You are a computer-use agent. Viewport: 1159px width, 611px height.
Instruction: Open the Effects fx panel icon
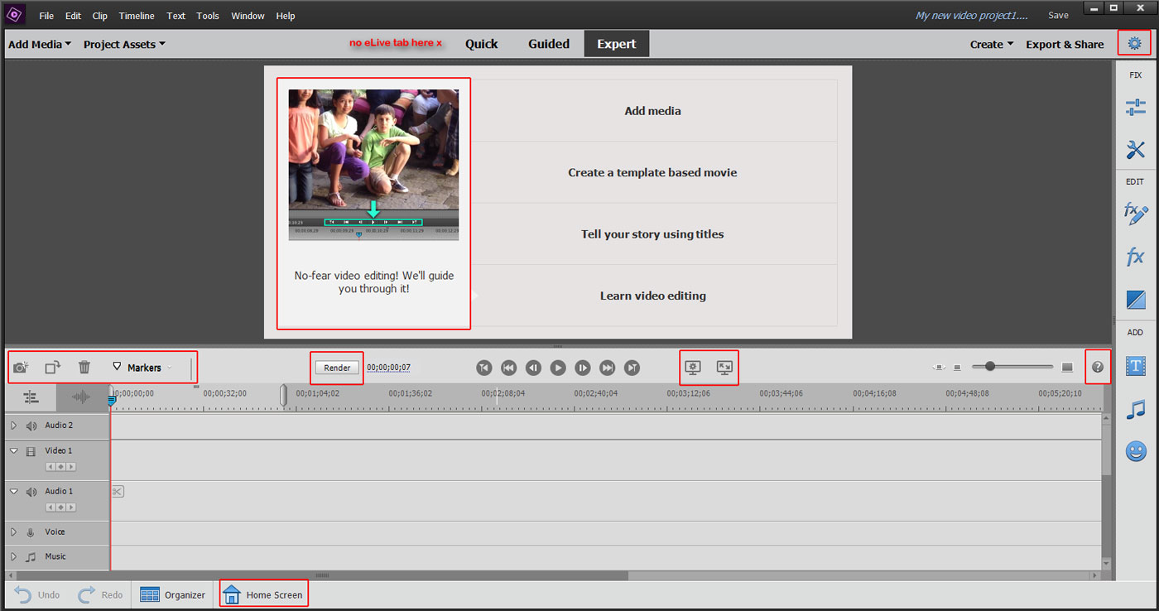pos(1135,257)
